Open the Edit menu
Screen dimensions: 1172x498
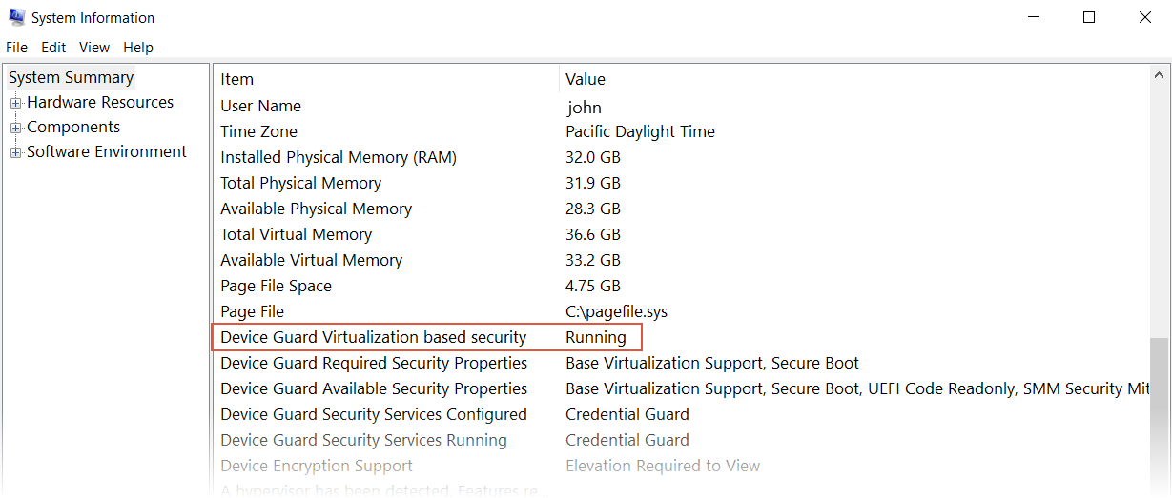click(x=53, y=48)
